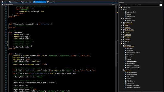Collapse the Sub AddDrawer code block
This screenshot has height=92, width=164.
pos(8,54)
